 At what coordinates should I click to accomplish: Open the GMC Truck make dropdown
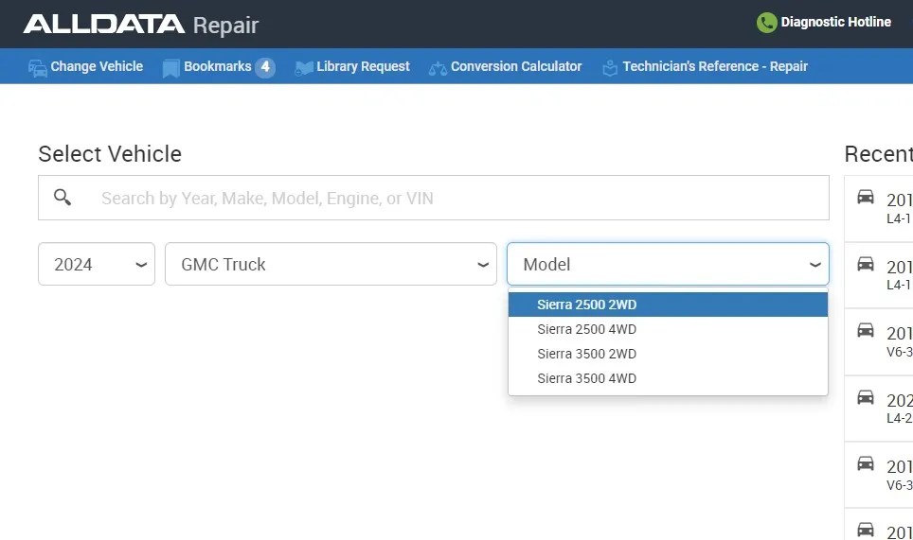[331, 264]
